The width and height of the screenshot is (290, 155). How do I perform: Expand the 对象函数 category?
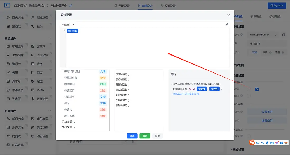[x=123, y=100]
